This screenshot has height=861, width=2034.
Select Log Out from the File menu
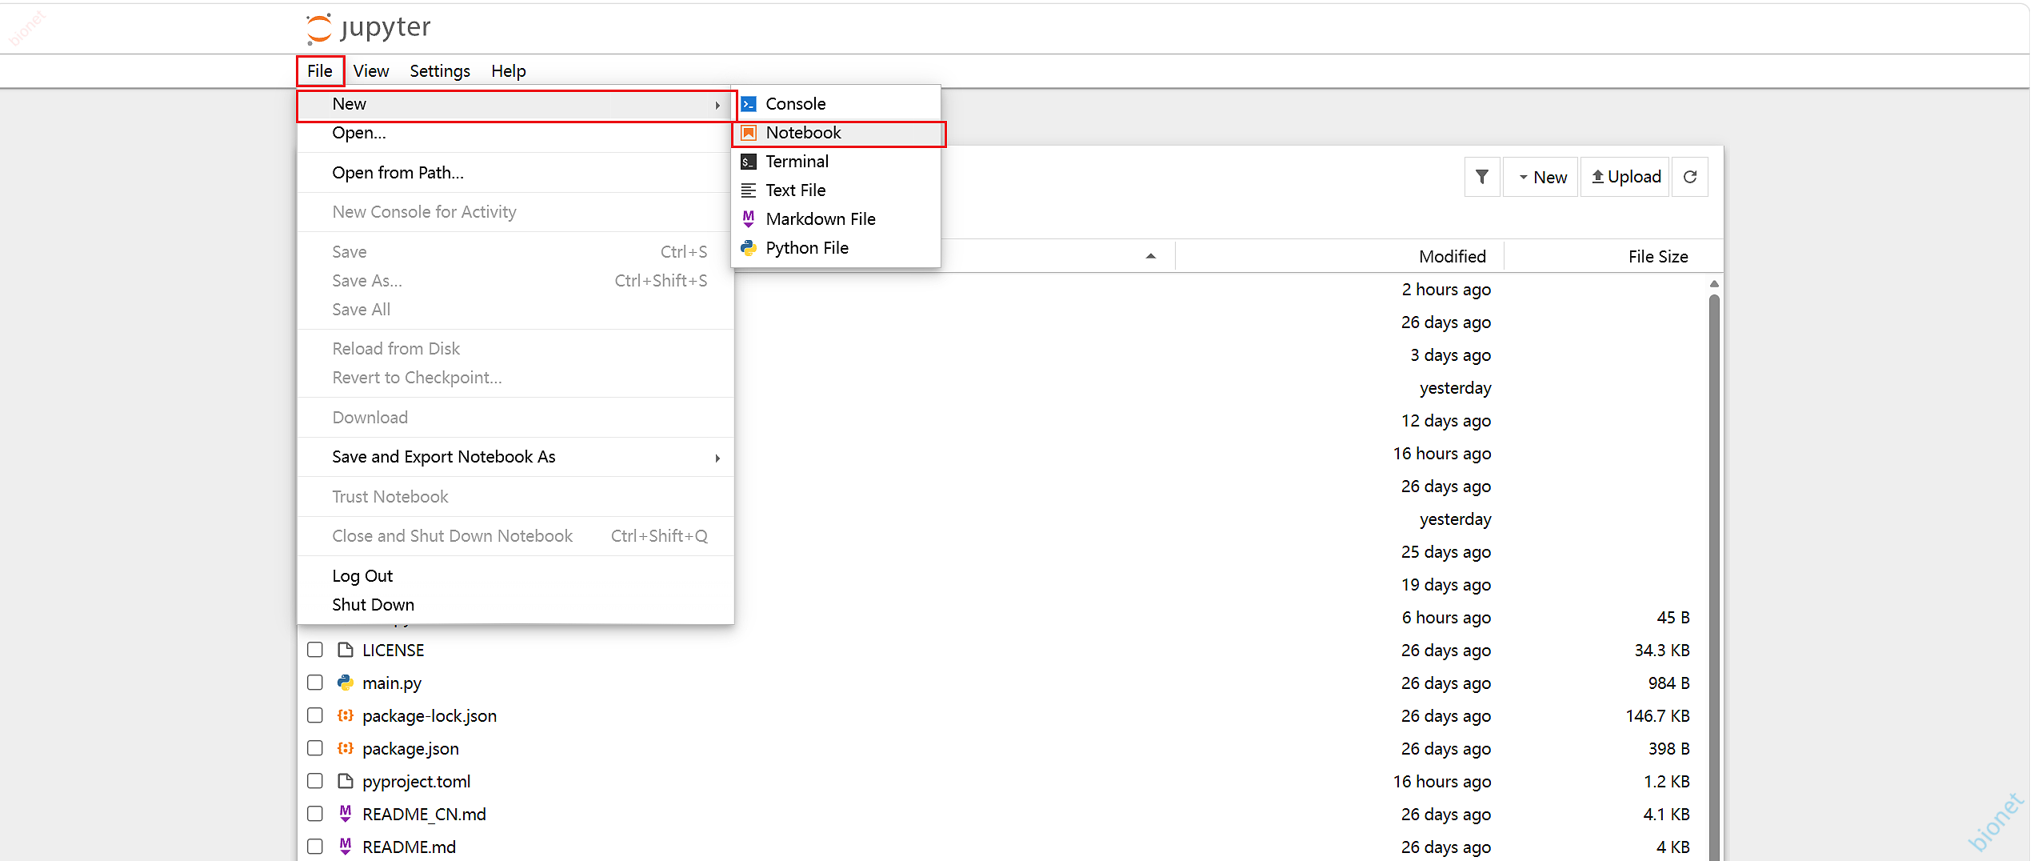point(516,576)
